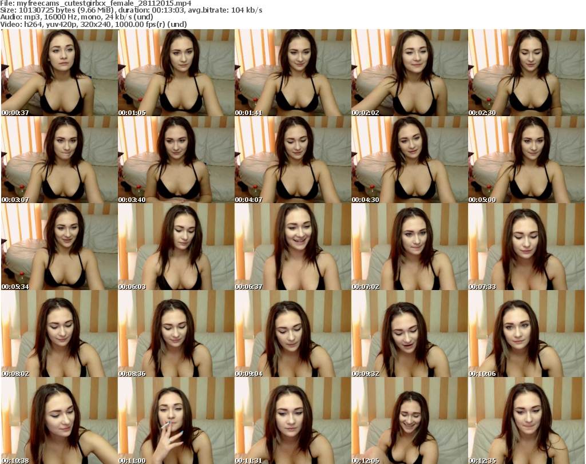Image resolution: width=586 pixels, height=464 pixels.
Task: Click the thumbnail timestamped 00:07:02
Action: tap(410, 247)
